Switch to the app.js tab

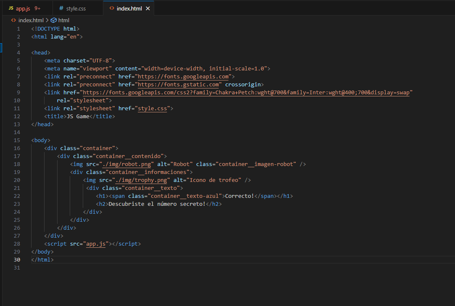pyautogui.click(x=27, y=8)
